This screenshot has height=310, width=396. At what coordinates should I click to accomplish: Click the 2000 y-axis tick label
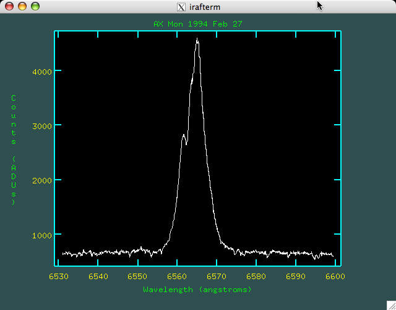coord(42,181)
